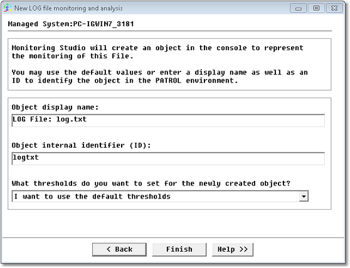Click the Monitoring Studio title bar icon
This screenshot has height=268, width=350.
tap(8, 8)
